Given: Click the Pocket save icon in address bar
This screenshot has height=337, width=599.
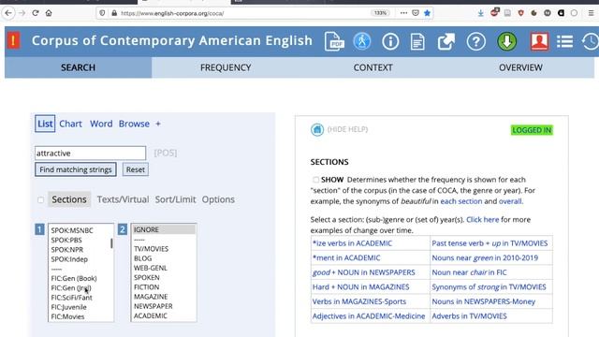Looking at the screenshot, I should (416, 13).
